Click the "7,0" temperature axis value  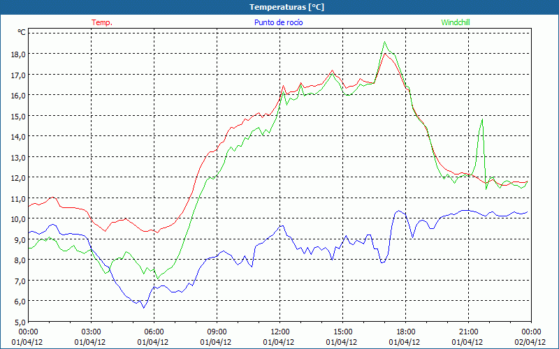coord(20,281)
